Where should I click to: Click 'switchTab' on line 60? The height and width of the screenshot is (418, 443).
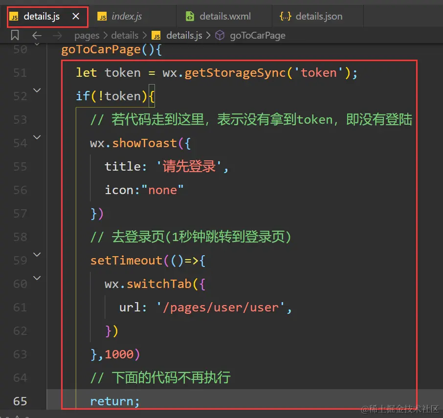click(x=159, y=284)
